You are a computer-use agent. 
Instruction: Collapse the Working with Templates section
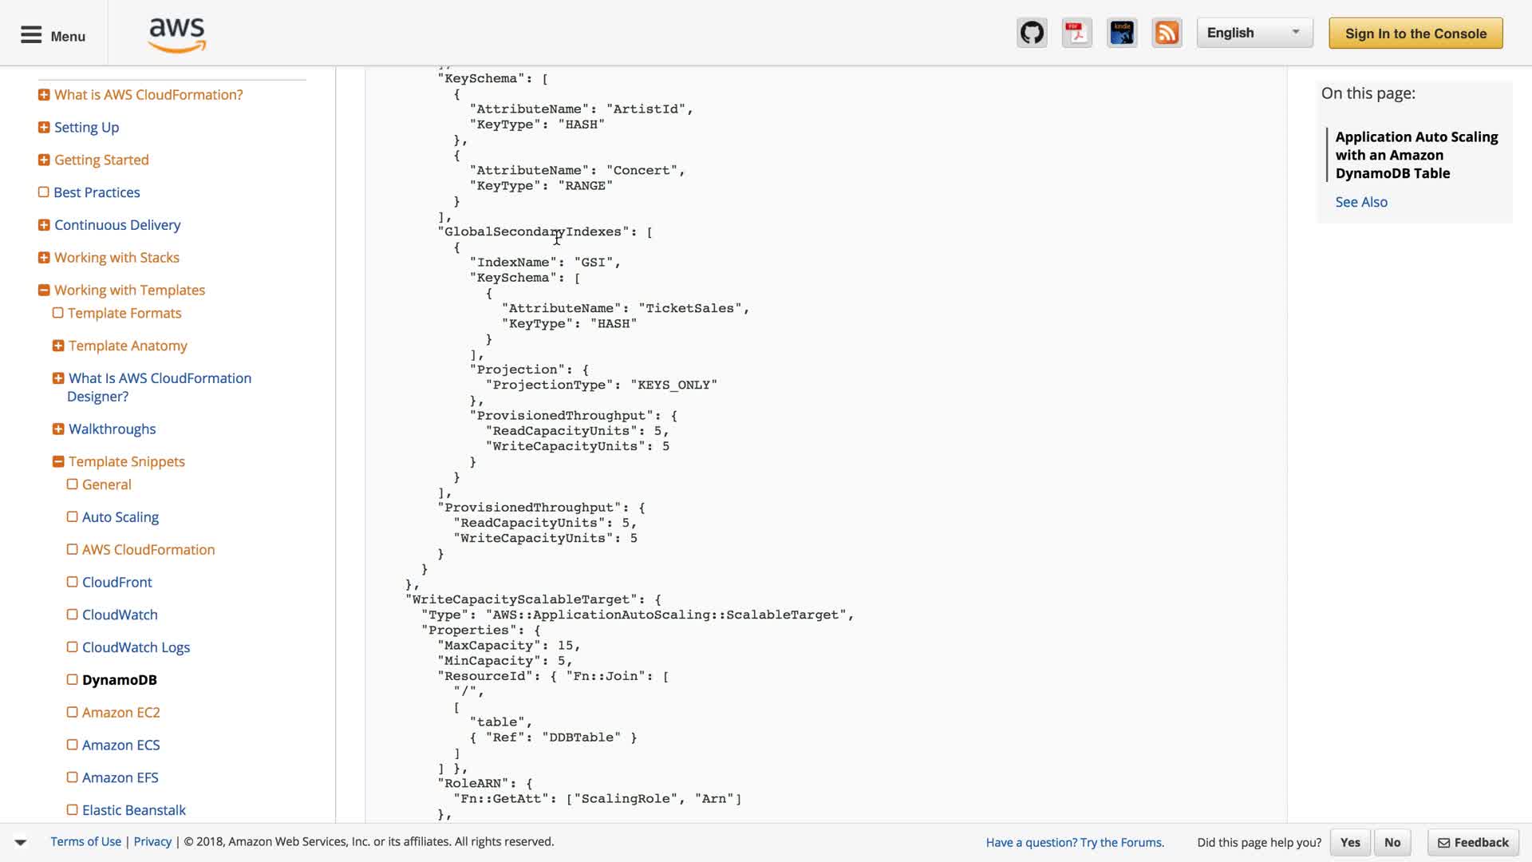coord(44,291)
